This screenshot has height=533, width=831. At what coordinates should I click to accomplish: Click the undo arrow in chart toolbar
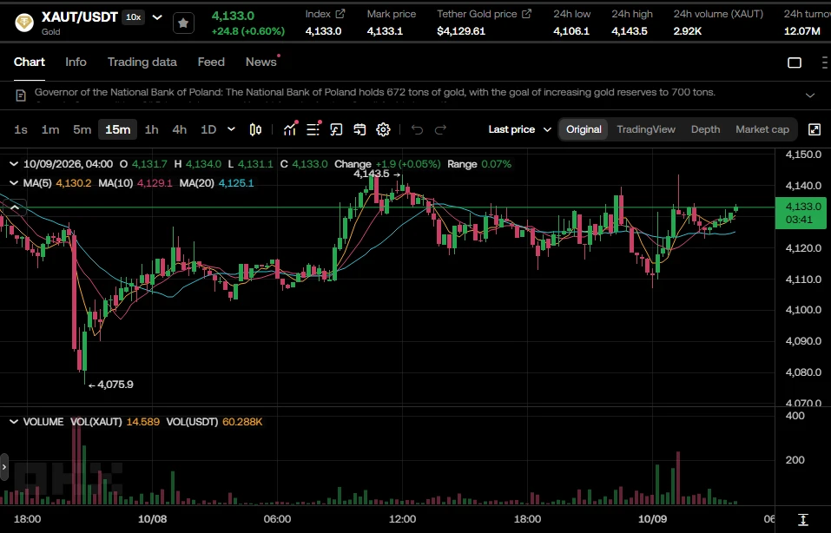tap(417, 129)
